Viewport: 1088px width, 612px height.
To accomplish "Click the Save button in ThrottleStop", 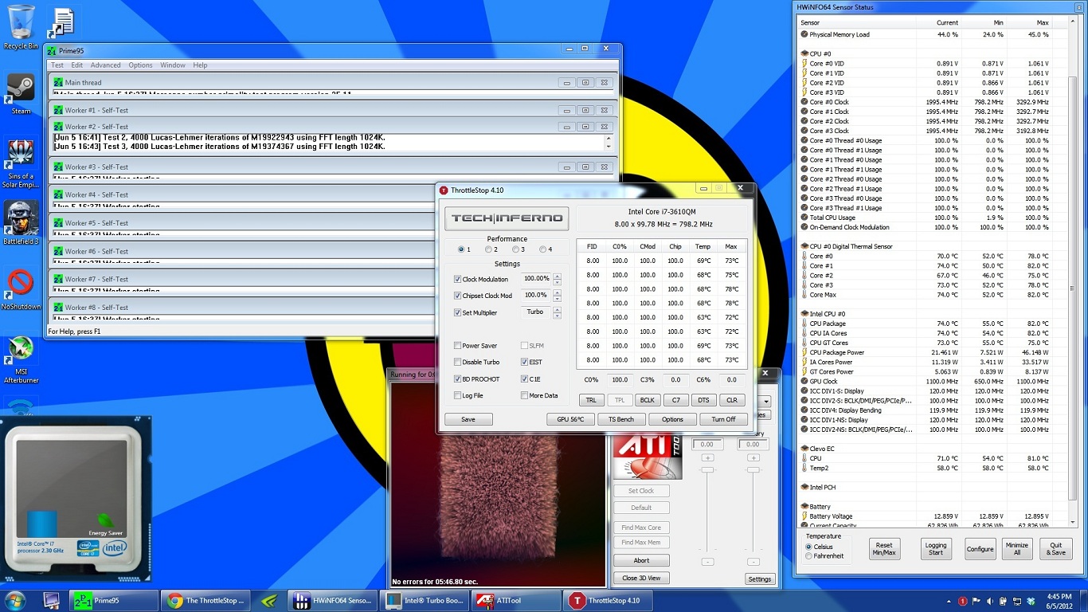I will click(x=468, y=419).
